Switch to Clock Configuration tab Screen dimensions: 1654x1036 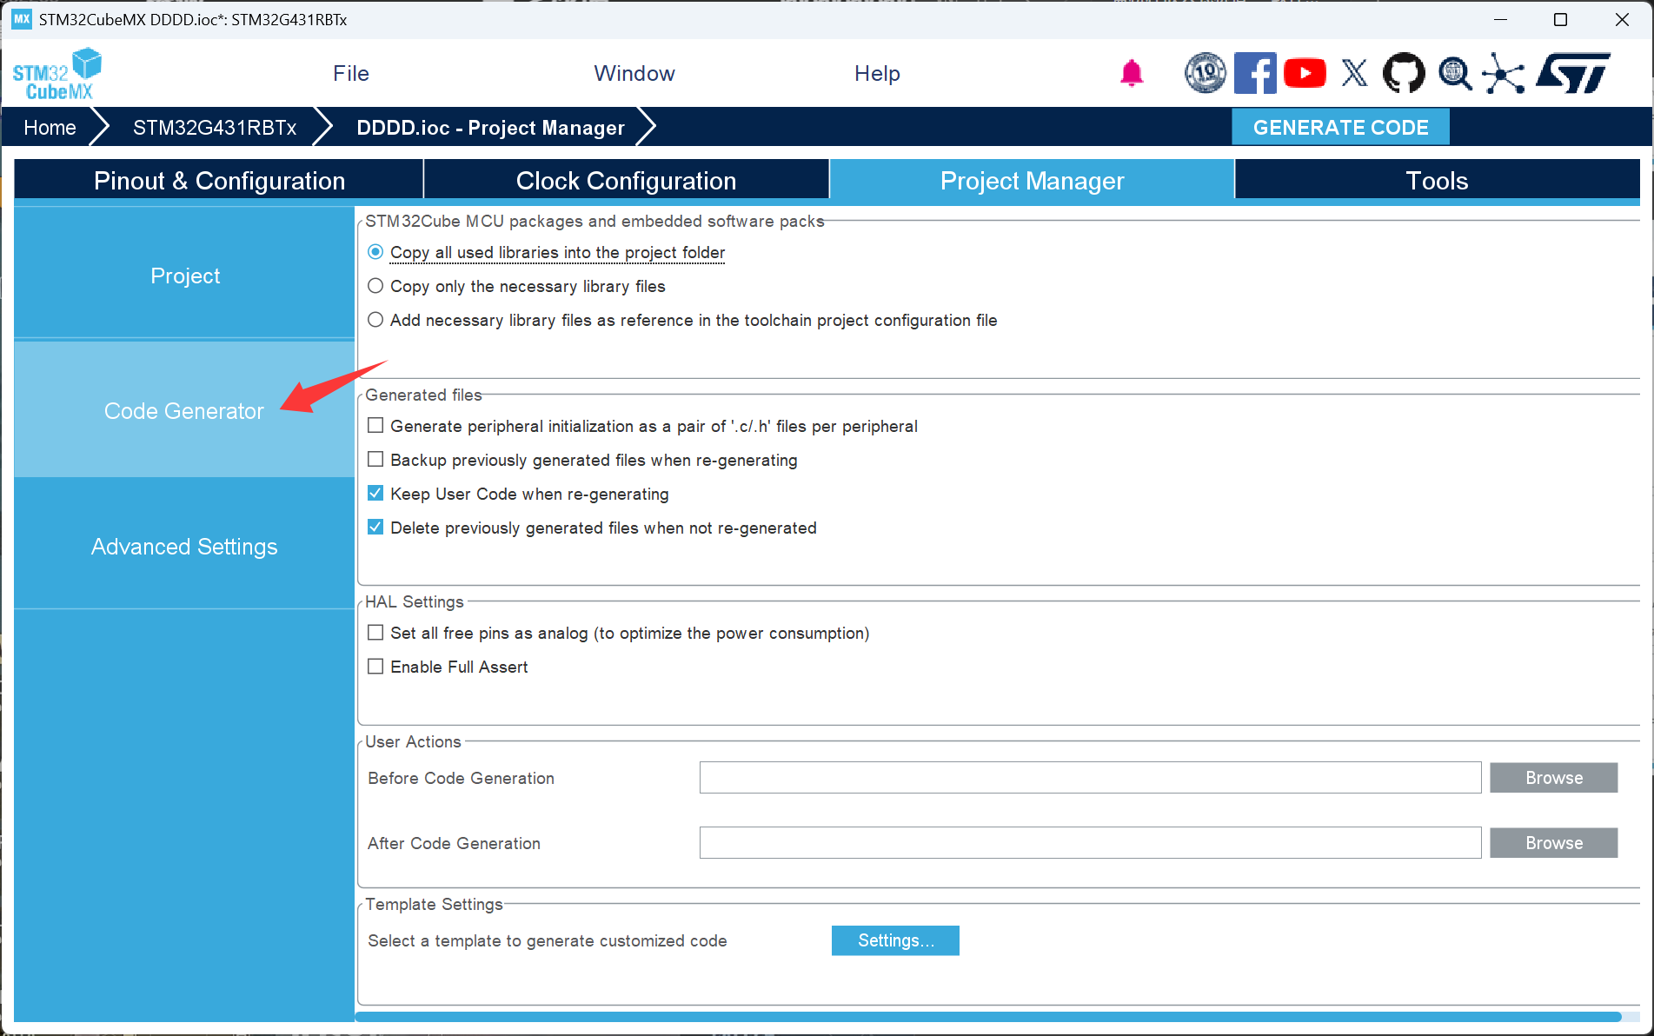click(626, 181)
